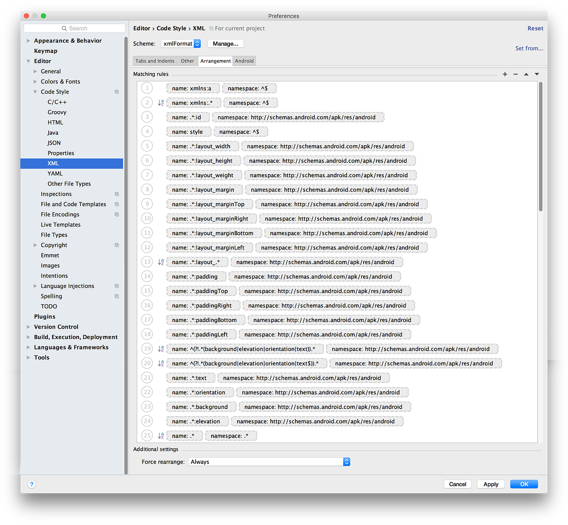Open the Tabs and Indents tab

(x=155, y=61)
